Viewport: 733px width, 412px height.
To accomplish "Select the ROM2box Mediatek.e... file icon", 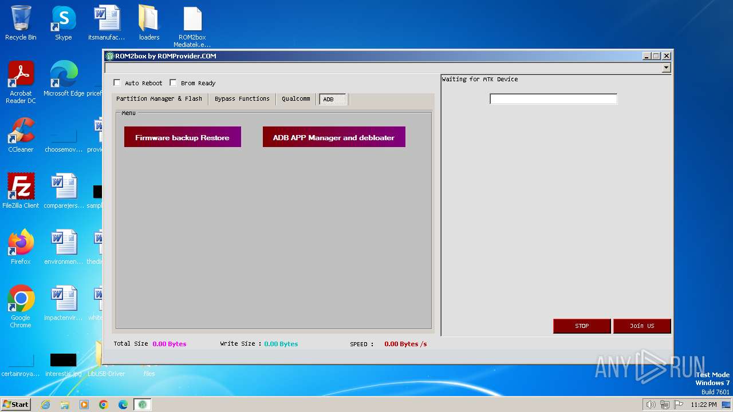I will (x=192, y=26).
